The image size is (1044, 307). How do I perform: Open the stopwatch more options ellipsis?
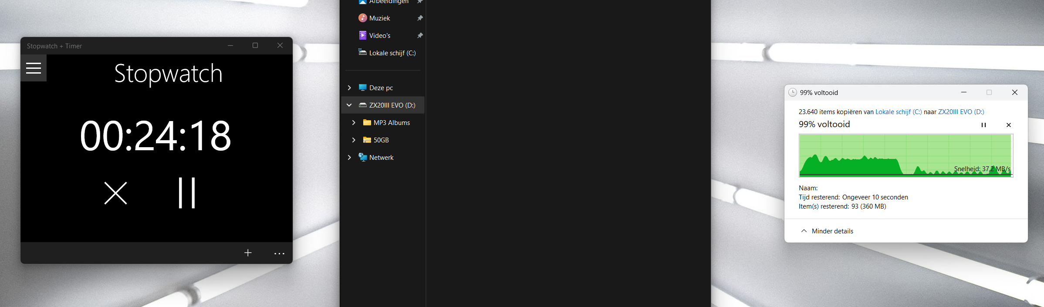(x=279, y=253)
